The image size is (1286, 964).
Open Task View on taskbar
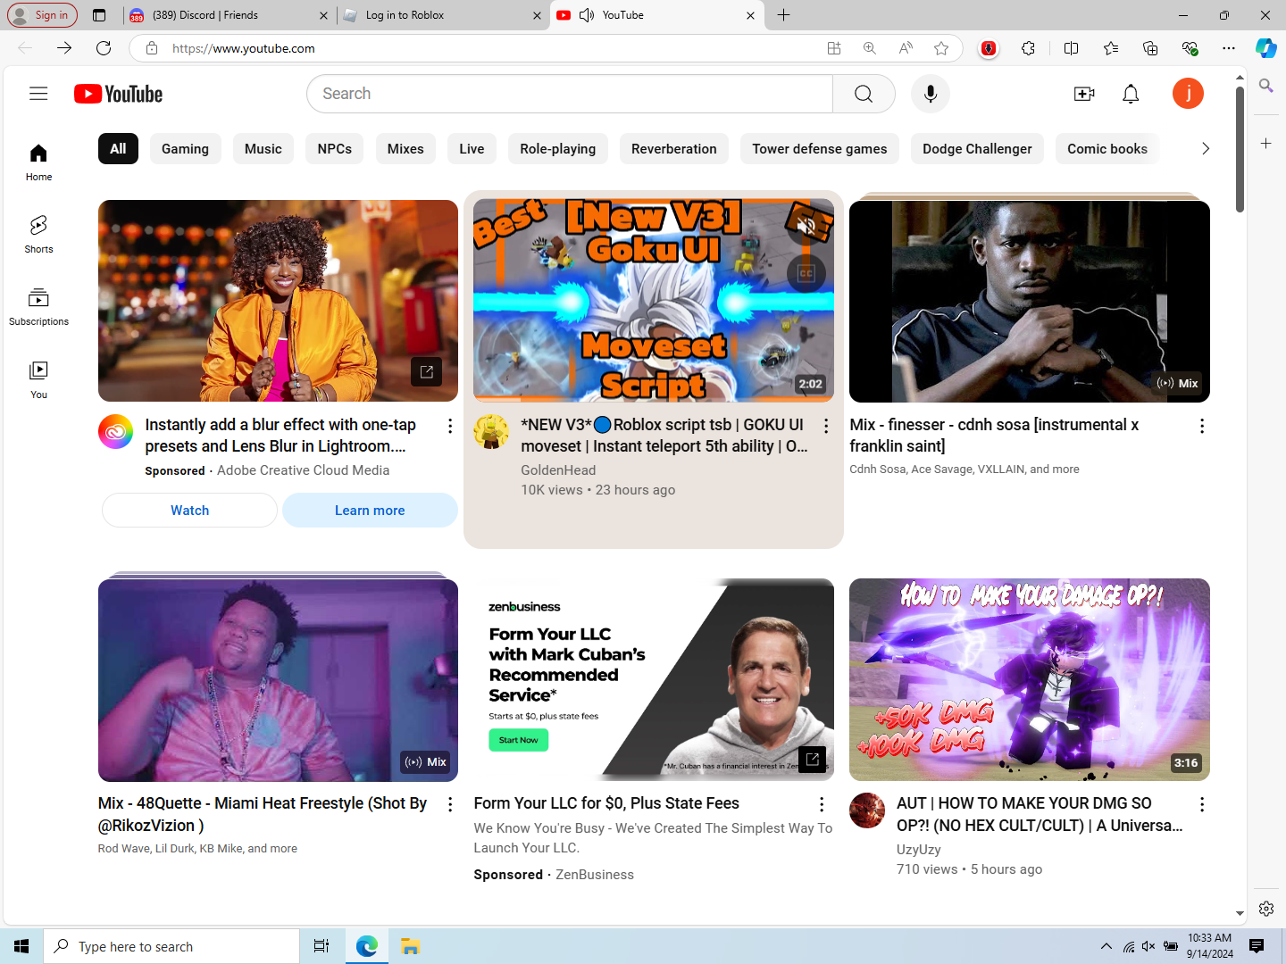[x=321, y=946]
